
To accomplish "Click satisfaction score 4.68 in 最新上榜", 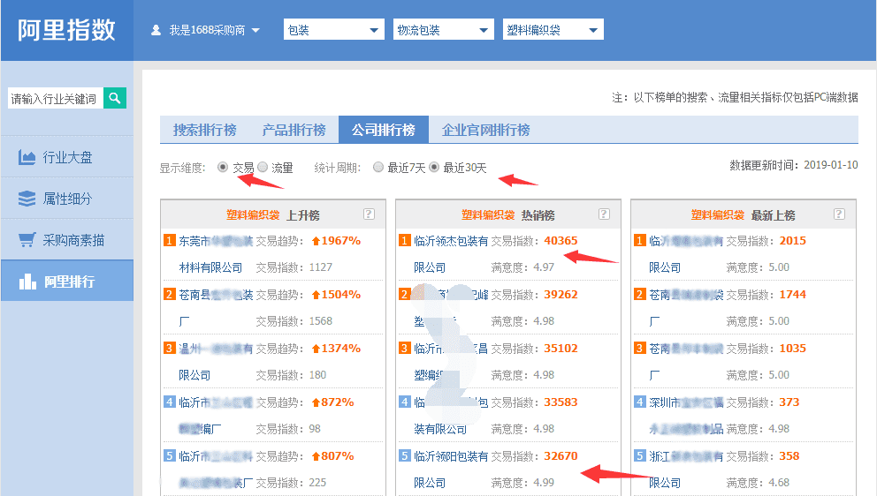I will point(779,483).
